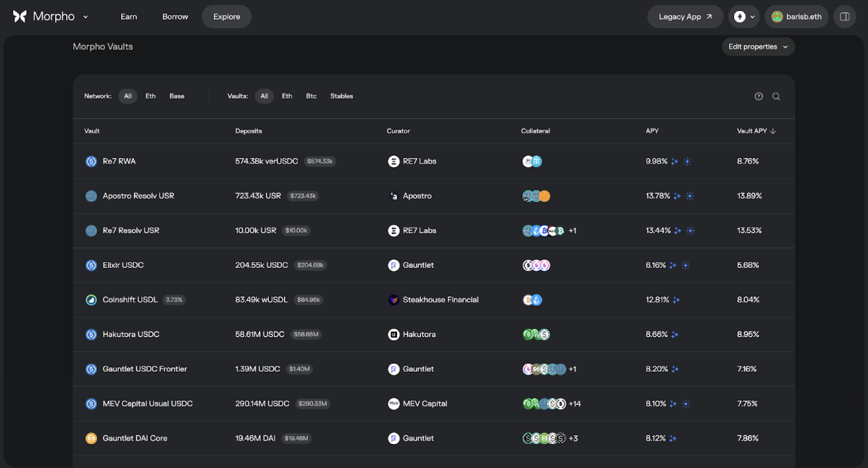Screen dimensions: 868x468
Task: Click collateral icons in Coinshift USDL row
Action: [532, 300]
